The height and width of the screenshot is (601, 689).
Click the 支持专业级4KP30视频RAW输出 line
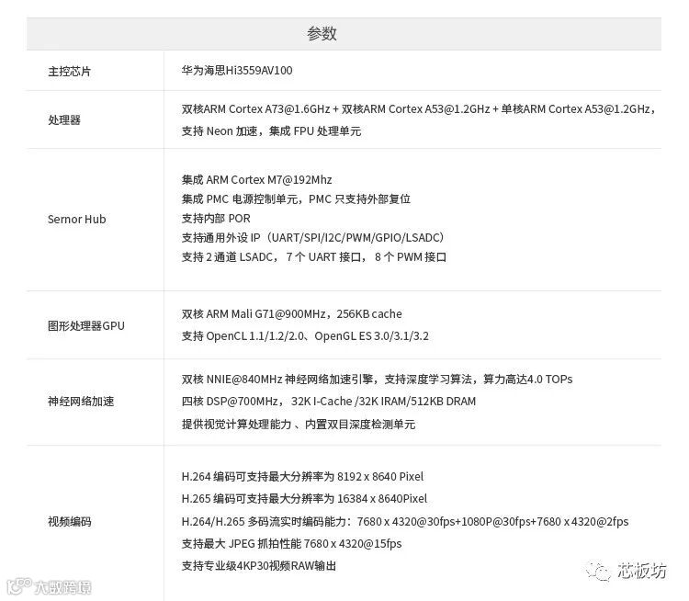[259, 566]
